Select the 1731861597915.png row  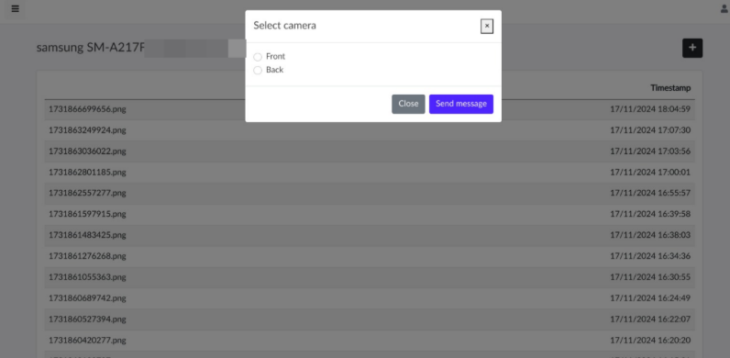coord(370,214)
